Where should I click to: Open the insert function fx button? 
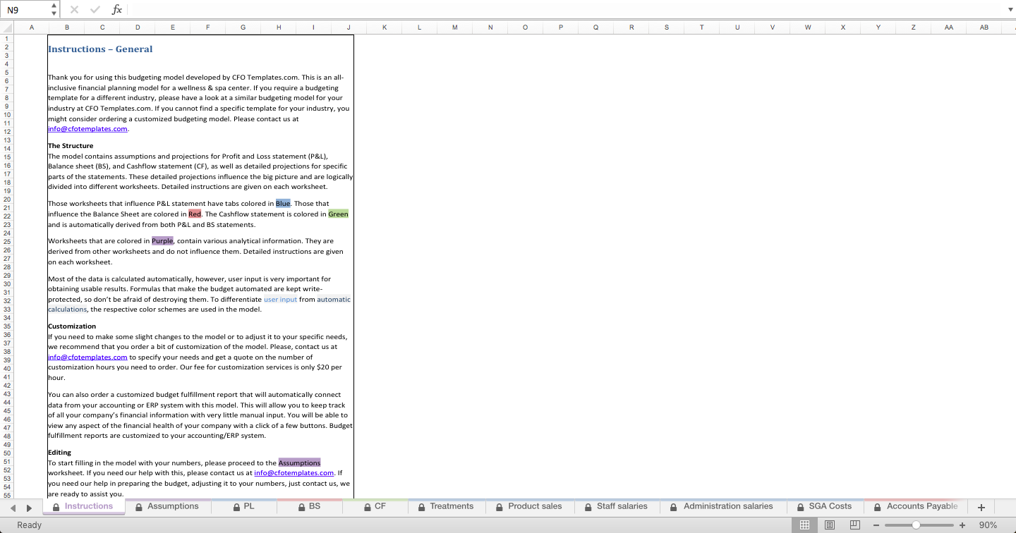pyautogui.click(x=117, y=10)
